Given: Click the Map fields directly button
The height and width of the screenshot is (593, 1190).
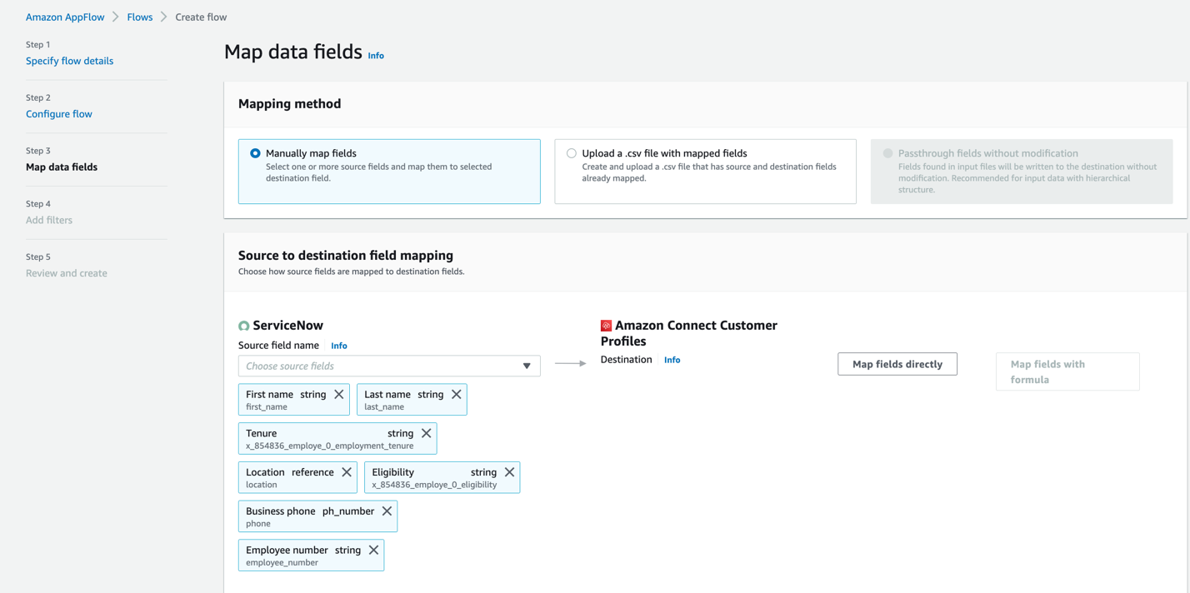Looking at the screenshot, I should [x=897, y=364].
